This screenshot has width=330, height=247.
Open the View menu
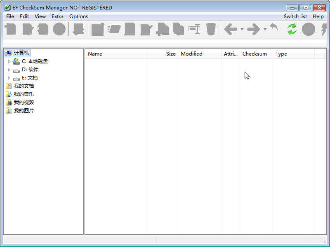tap(40, 16)
